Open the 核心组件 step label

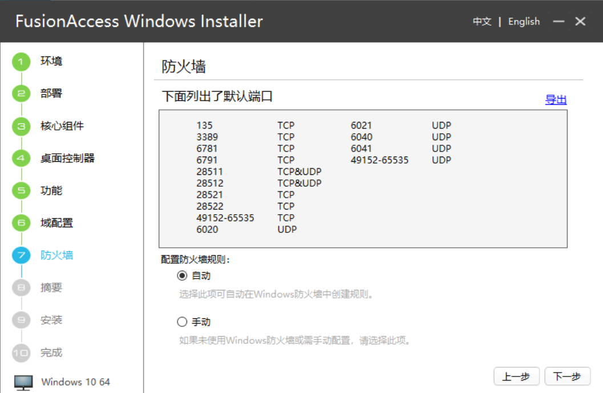point(62,126)
